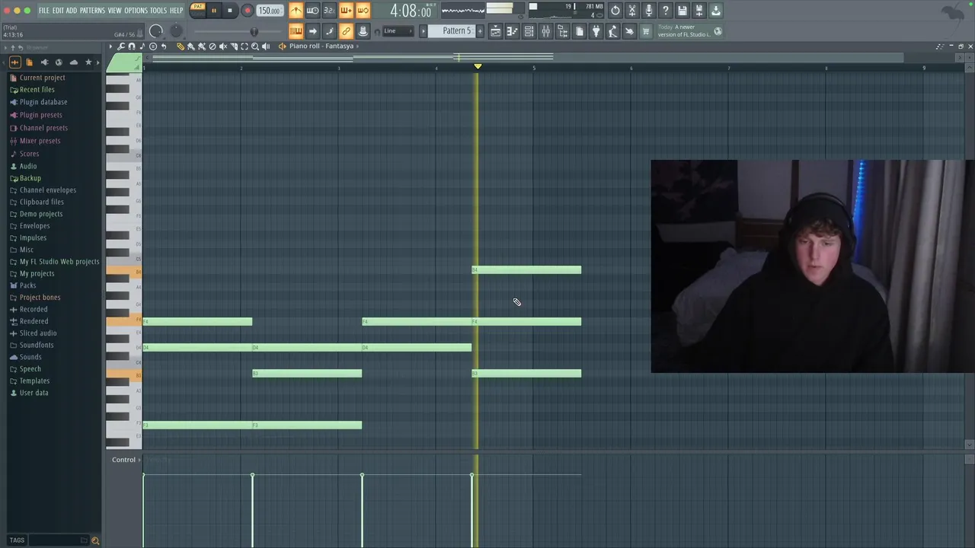Open the help question mark icon
The height and width of the screenshot is (548, 975).
[665, 11]
